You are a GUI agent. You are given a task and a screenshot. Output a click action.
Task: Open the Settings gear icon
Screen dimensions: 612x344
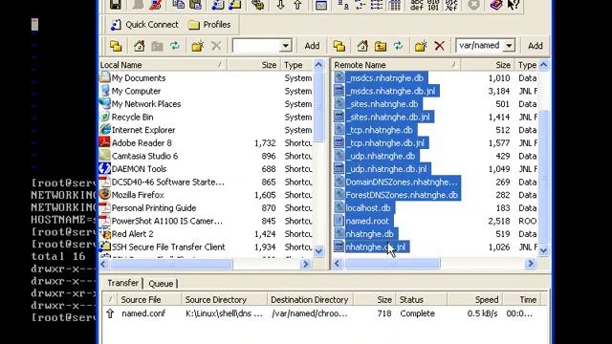pos(257,5)
